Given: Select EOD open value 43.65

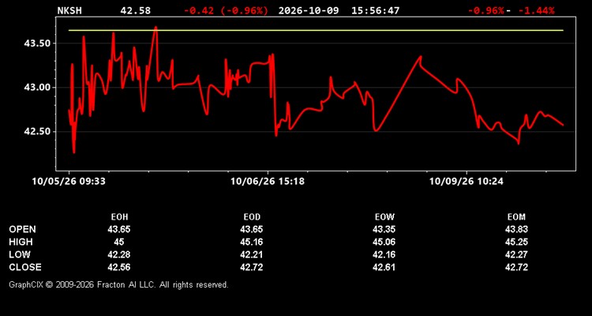Looking at the screenshot, I should pyautogui.click(x=252, y=229).
